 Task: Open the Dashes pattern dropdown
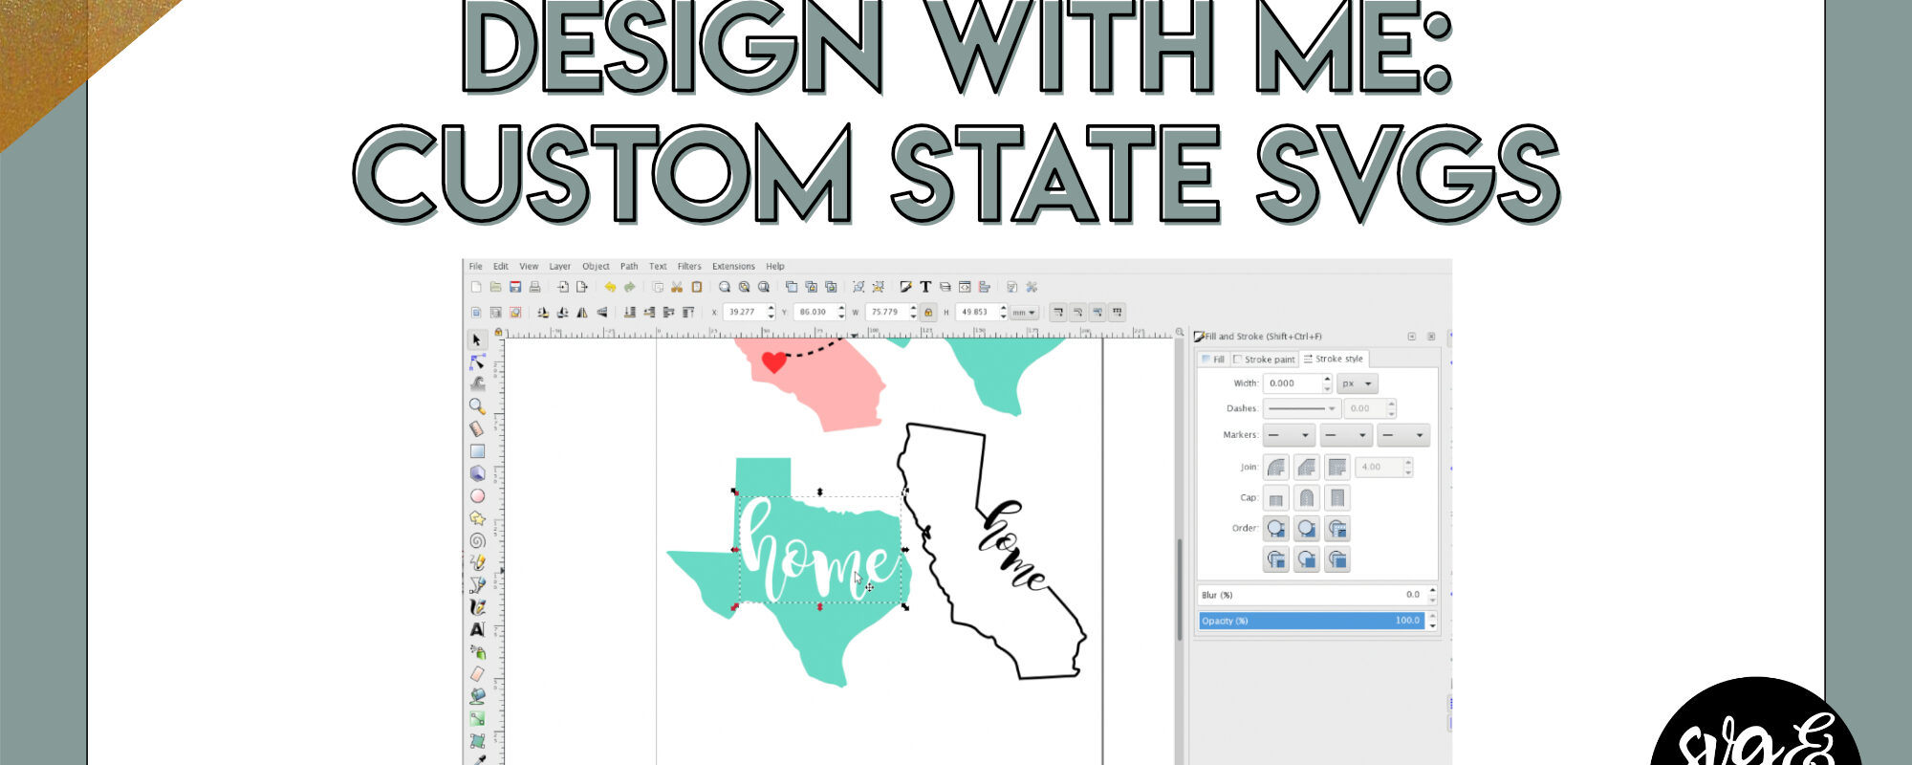pos(1301,408)
